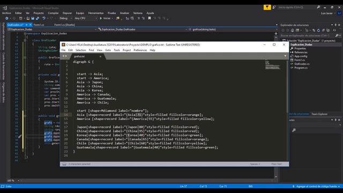343x193 pixels.
Task: Select Graficador.cs in Solution Explorer
Action: [x=302, y=64]
